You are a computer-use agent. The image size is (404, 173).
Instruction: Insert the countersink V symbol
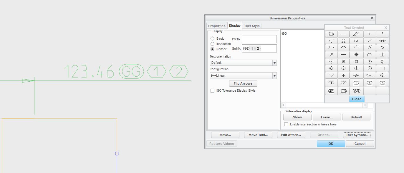pyautogui.click(x=331, y=75)
